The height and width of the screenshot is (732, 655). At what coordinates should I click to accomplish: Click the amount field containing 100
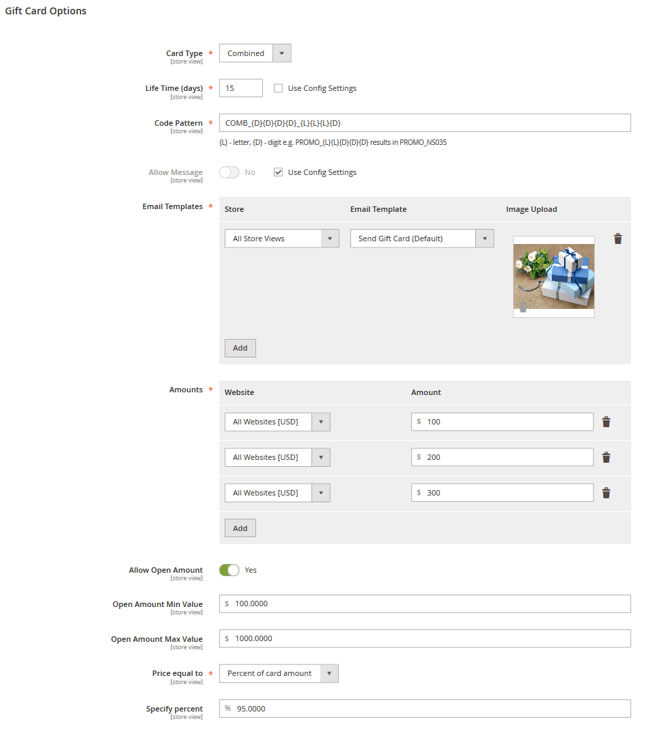pos(502,422)
